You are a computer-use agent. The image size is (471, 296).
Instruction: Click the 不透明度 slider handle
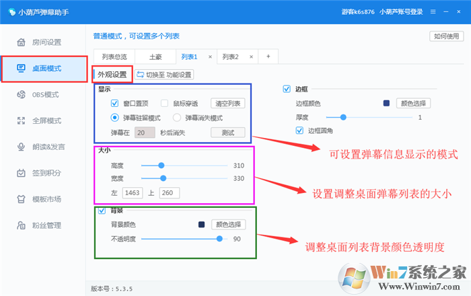click(219, 239)
